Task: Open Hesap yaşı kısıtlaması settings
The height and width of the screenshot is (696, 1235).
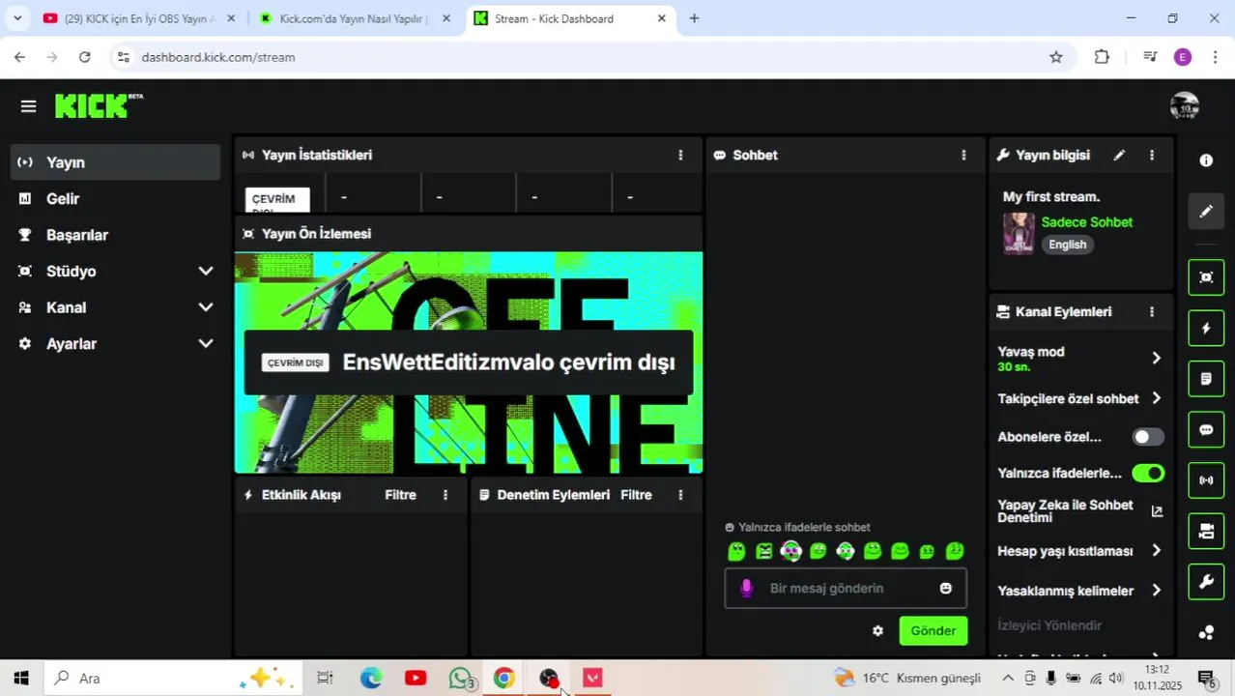Action: click(1080, 551)
